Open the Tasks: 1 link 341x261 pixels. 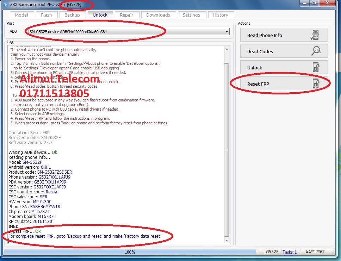(x=290, y=252)
